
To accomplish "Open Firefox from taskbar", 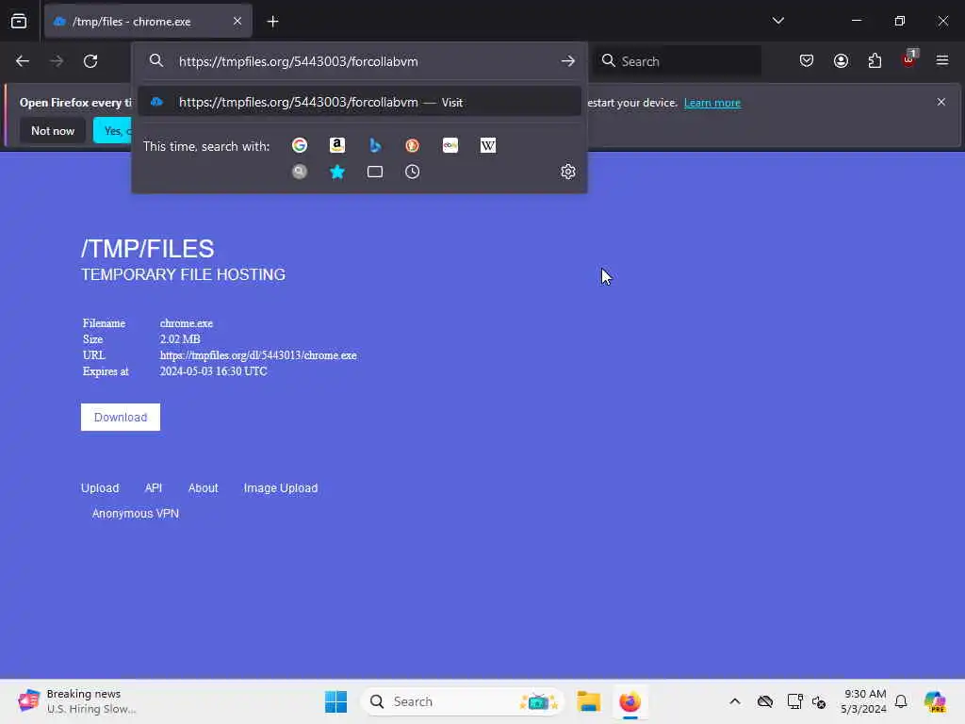I will (x=630, y=701).
